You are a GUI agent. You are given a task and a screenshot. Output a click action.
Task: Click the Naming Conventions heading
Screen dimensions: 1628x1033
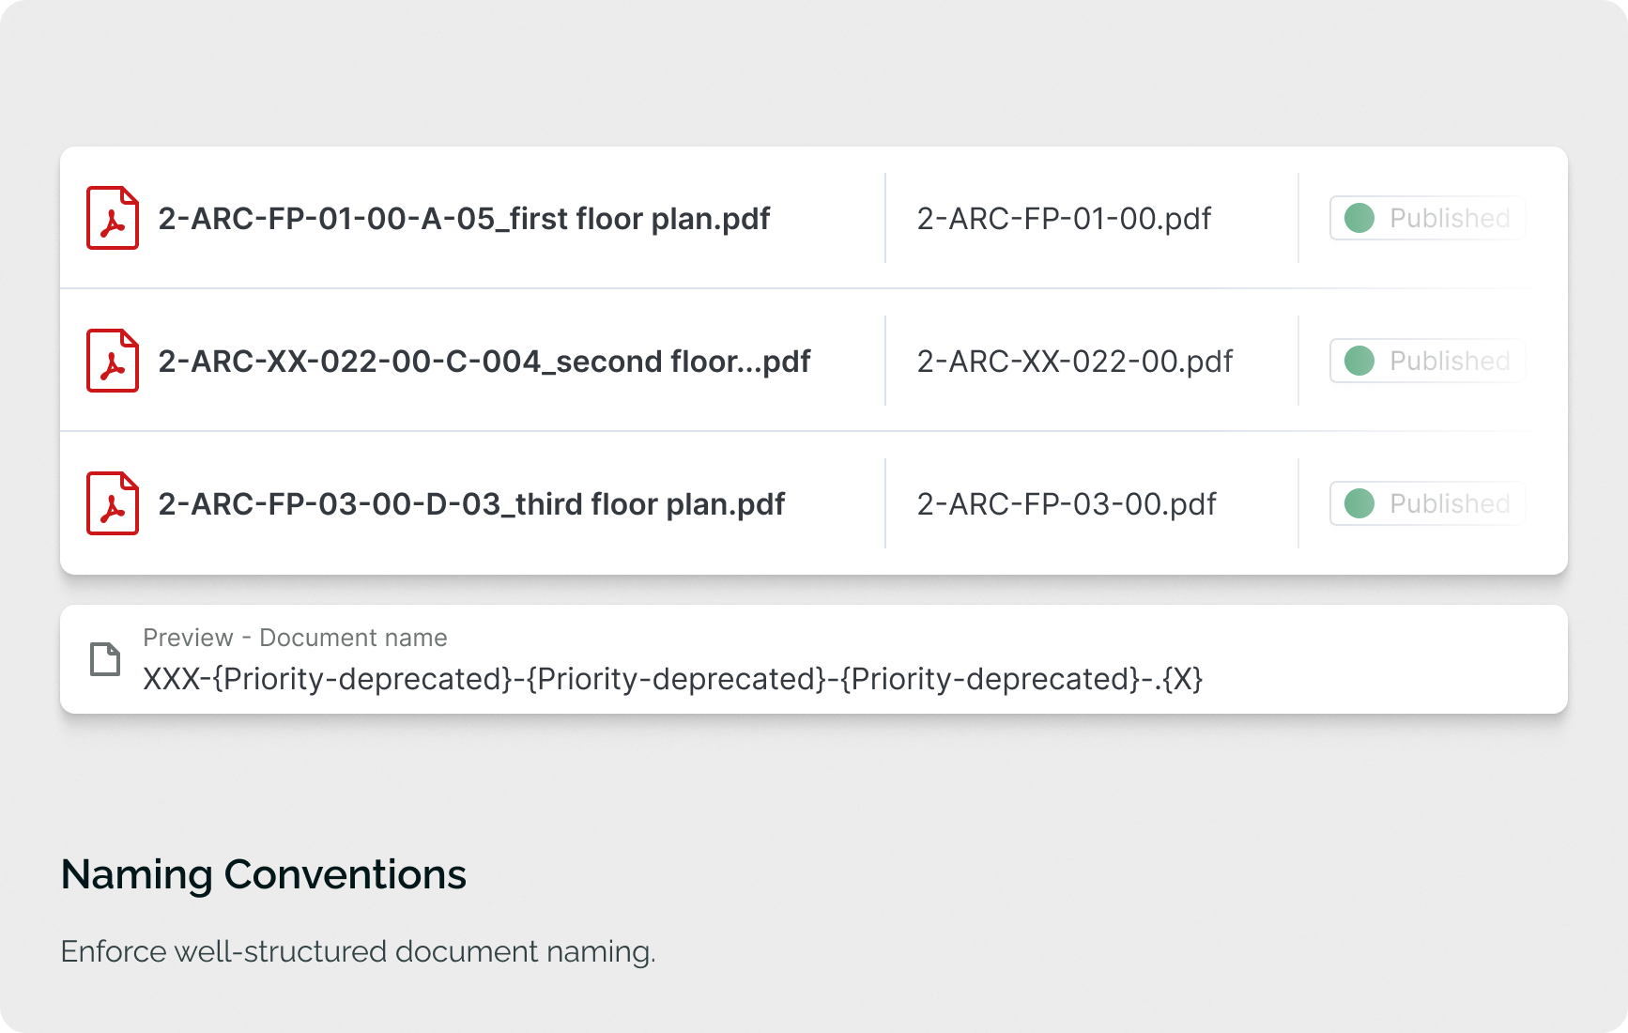point(264,874)
